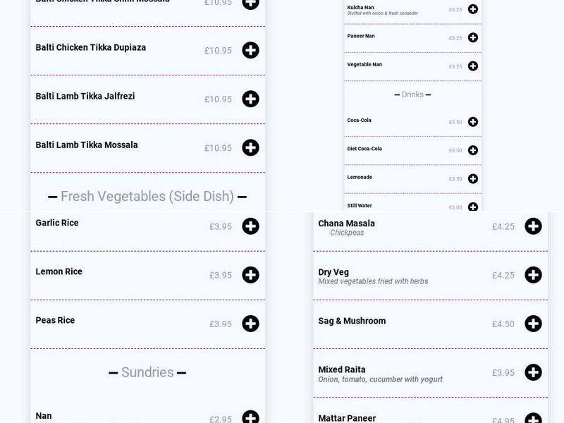Add Balti Lamb Tikka Mossala to order
Screen dimensions: 564x423
coord(249,148)
